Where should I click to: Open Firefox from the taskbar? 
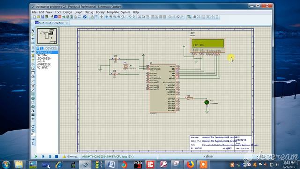(190, 165)
